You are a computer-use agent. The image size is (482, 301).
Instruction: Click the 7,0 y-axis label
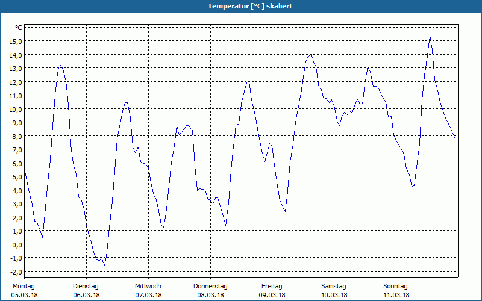[x=17, y=149]
